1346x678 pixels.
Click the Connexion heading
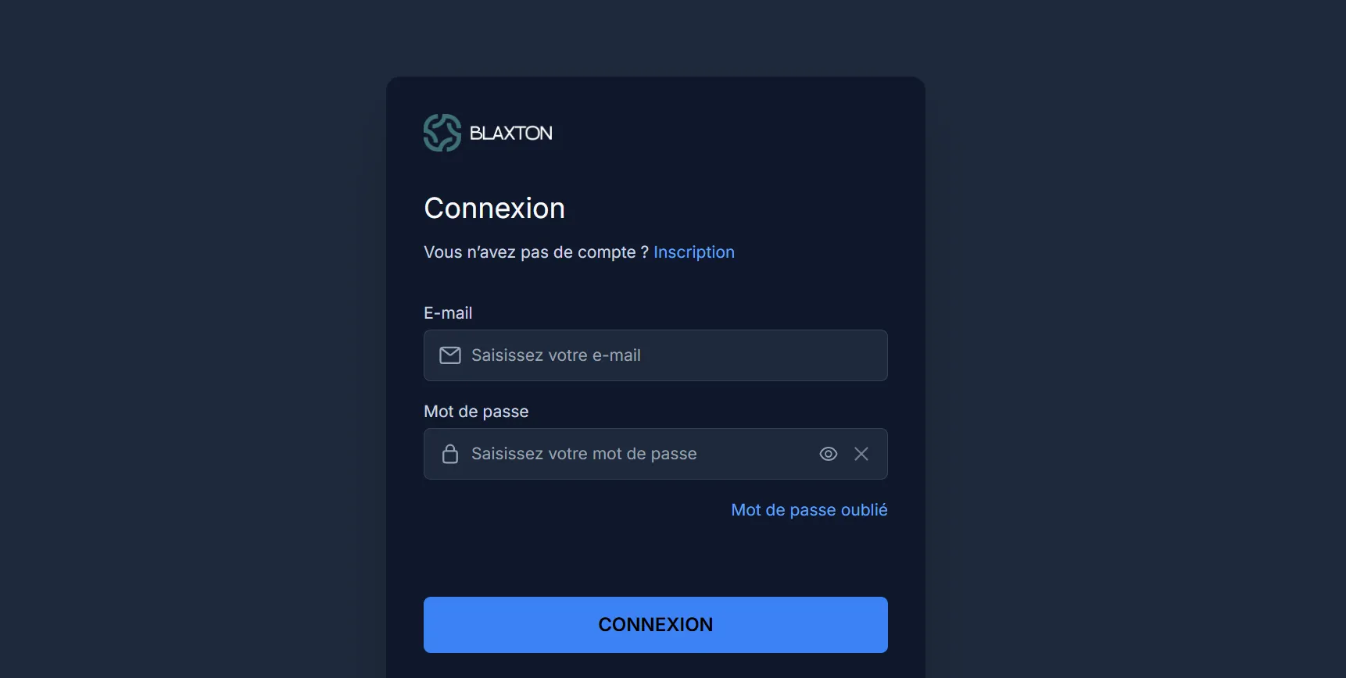(494, 208)
